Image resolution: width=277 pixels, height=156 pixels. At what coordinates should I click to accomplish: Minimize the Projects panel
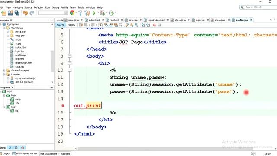[x=52, y=20]
